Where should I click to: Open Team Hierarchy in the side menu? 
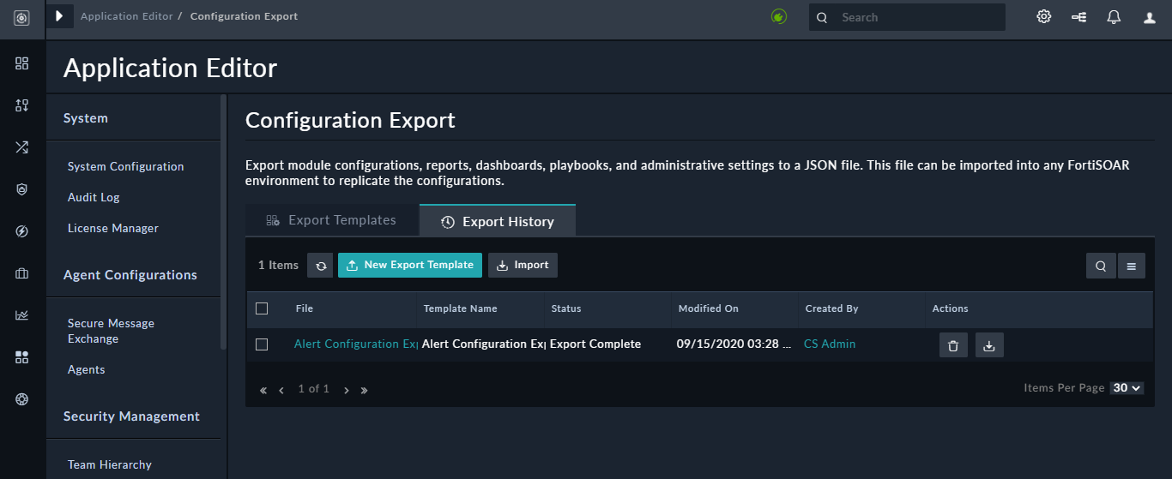coord(110,464)
